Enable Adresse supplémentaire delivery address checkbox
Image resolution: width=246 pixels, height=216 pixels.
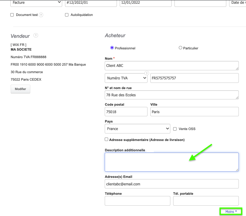point(107,139)
